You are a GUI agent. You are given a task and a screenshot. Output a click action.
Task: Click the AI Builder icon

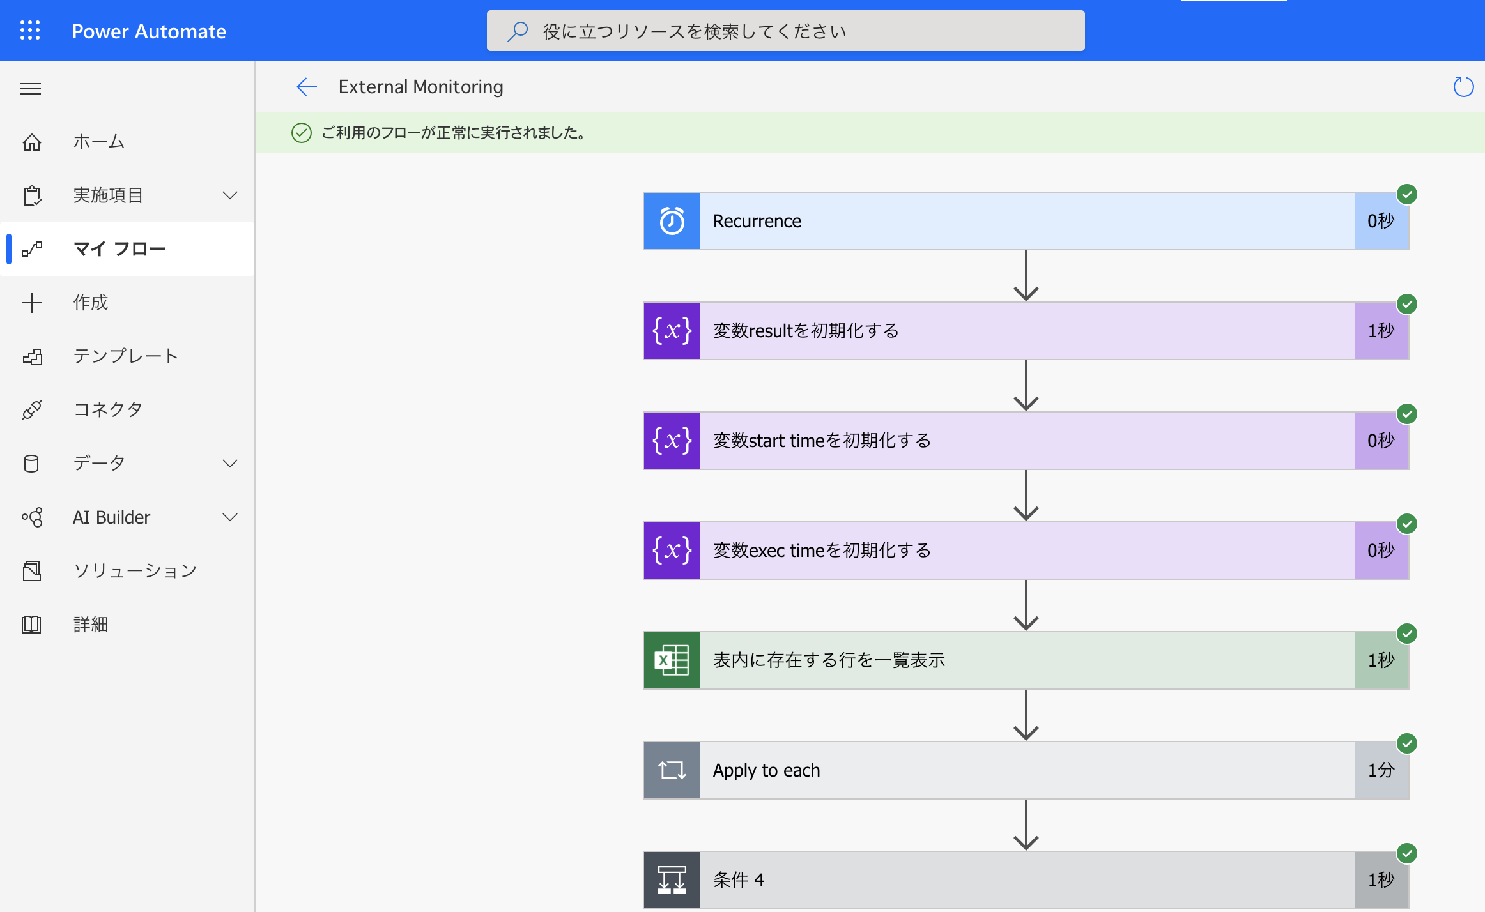(x=32, y=517)
